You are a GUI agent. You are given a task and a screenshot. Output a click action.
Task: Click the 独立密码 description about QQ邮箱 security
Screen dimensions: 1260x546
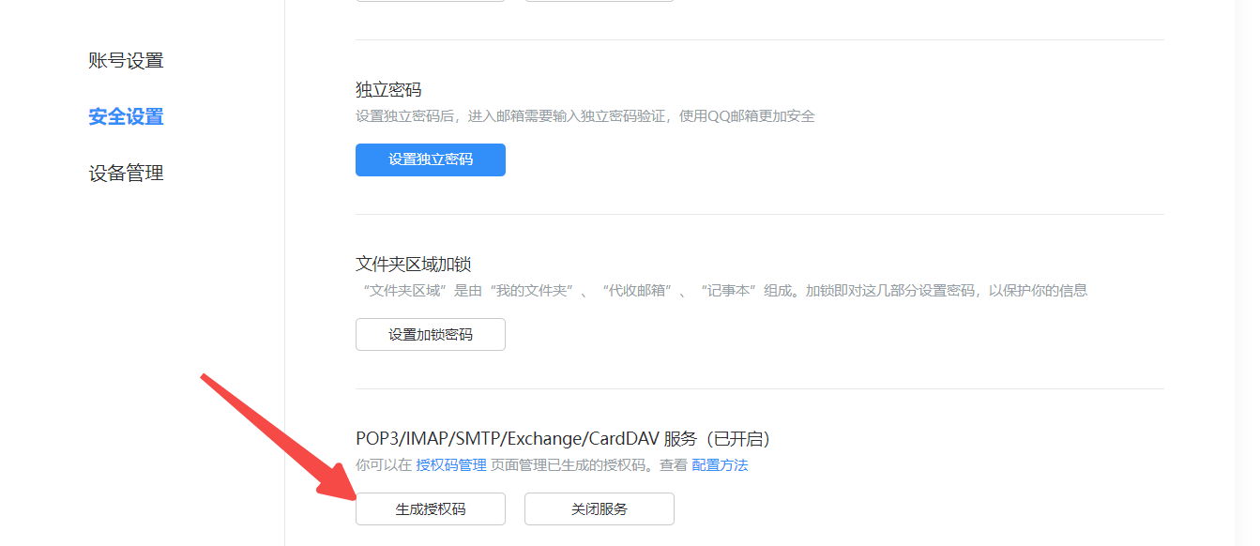tap(584, 116)
